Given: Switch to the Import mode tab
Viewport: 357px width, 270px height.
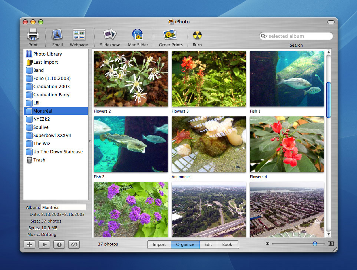Looking at the screenshot, I should (x=159, y=244).
